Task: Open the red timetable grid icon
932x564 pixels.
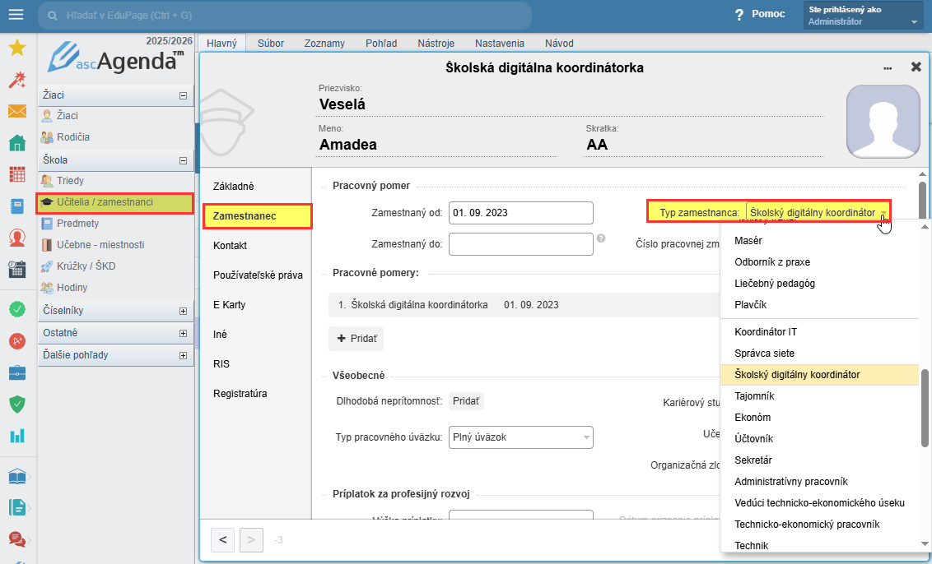Action: point(16,174)
